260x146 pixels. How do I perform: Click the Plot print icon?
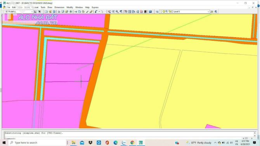click(x=59, y=12)
